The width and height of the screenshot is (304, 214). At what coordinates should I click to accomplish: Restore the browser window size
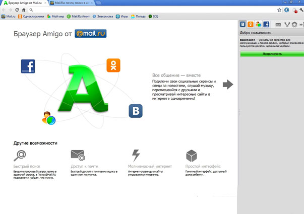(291, 2)
